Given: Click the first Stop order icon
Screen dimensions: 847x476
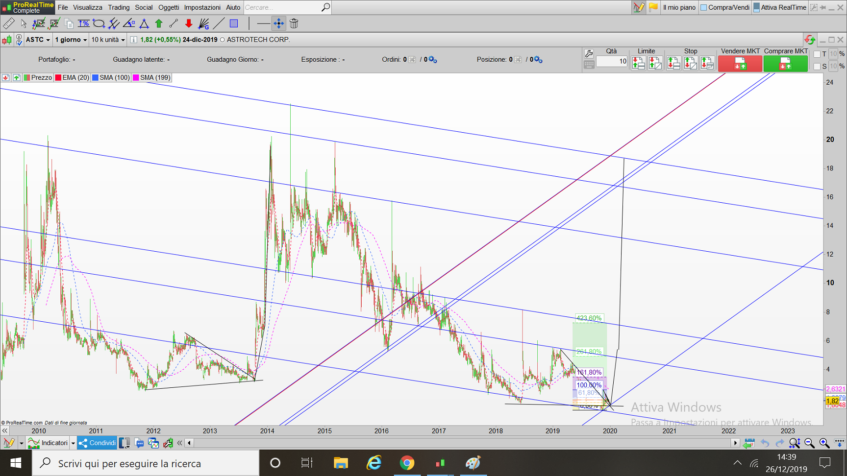Looking at the screenshot, I should click(x=673, y=63).
